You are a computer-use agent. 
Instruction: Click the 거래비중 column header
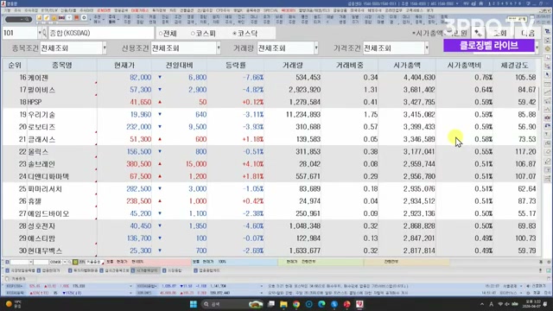[349, 66]
